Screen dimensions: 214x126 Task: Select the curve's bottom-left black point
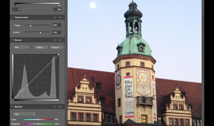14,99
